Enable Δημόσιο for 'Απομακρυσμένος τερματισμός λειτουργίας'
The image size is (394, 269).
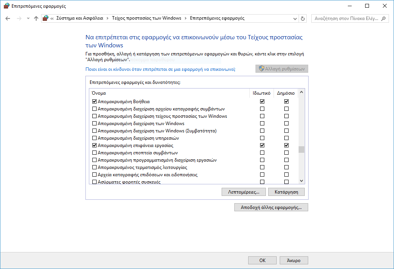coord(286,167)
